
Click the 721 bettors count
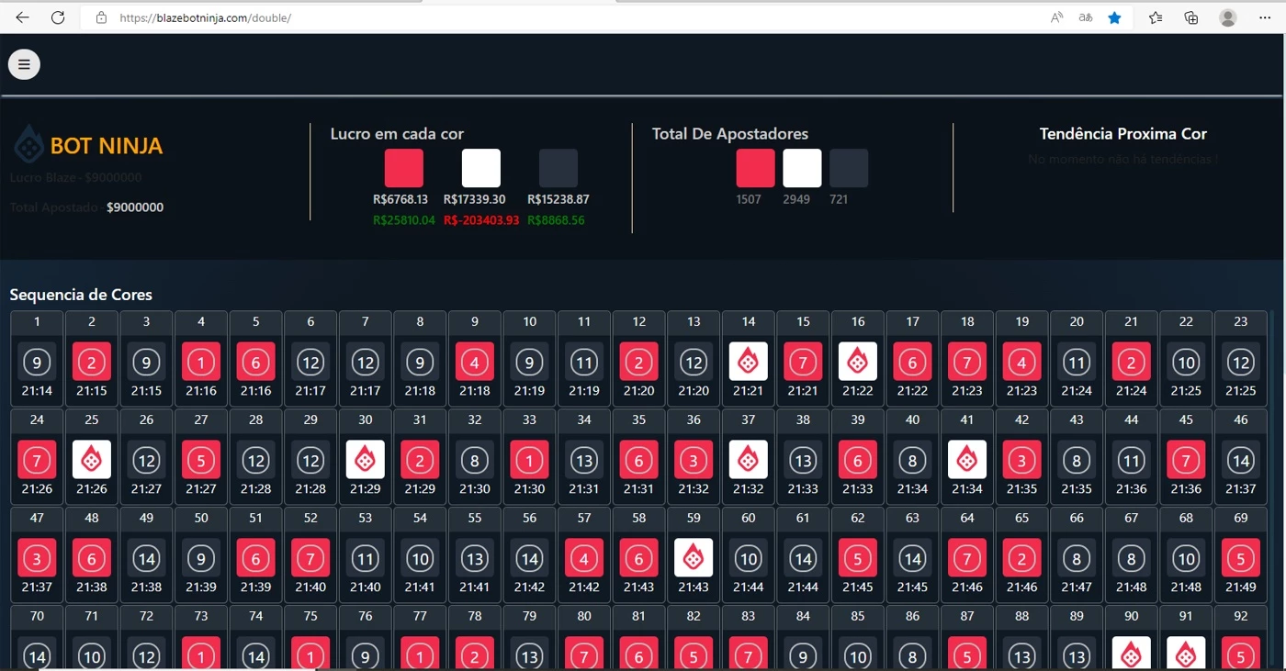click(x=839, y=199)
